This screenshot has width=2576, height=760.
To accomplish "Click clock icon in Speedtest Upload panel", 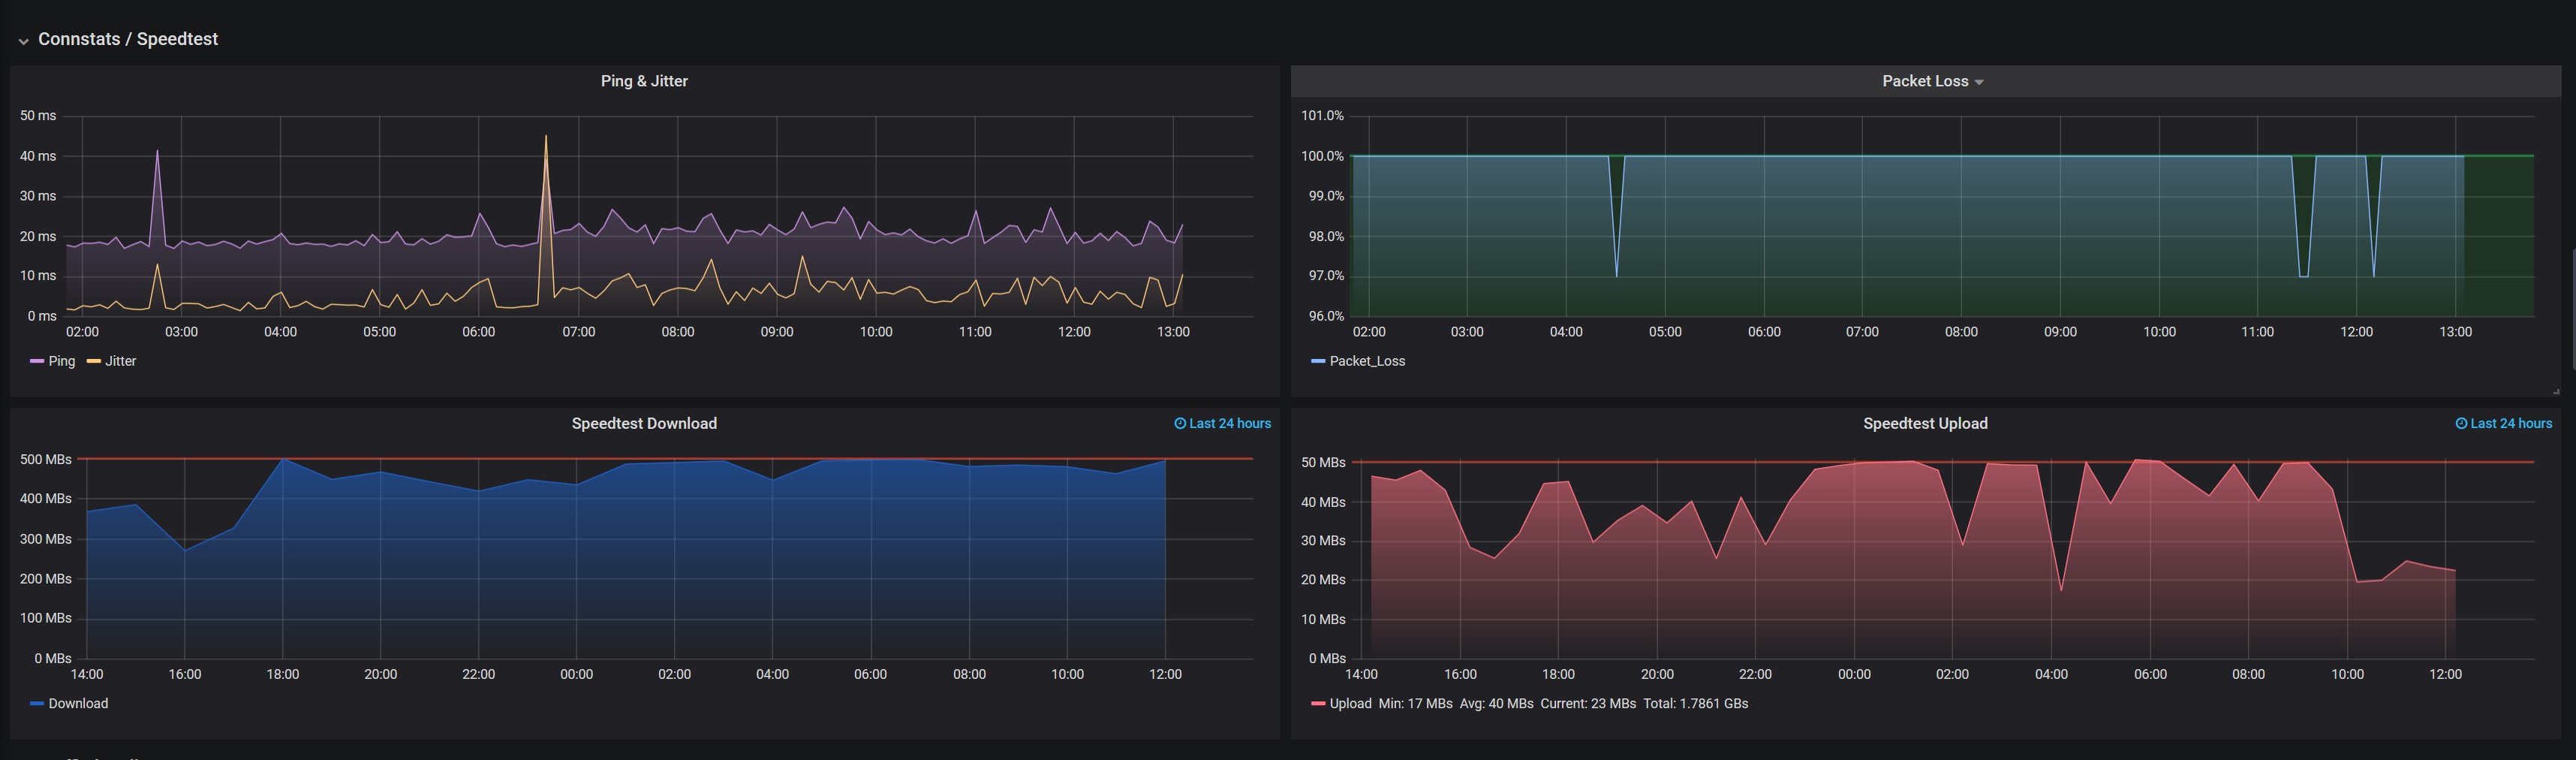I will [x=2461, y=423].
